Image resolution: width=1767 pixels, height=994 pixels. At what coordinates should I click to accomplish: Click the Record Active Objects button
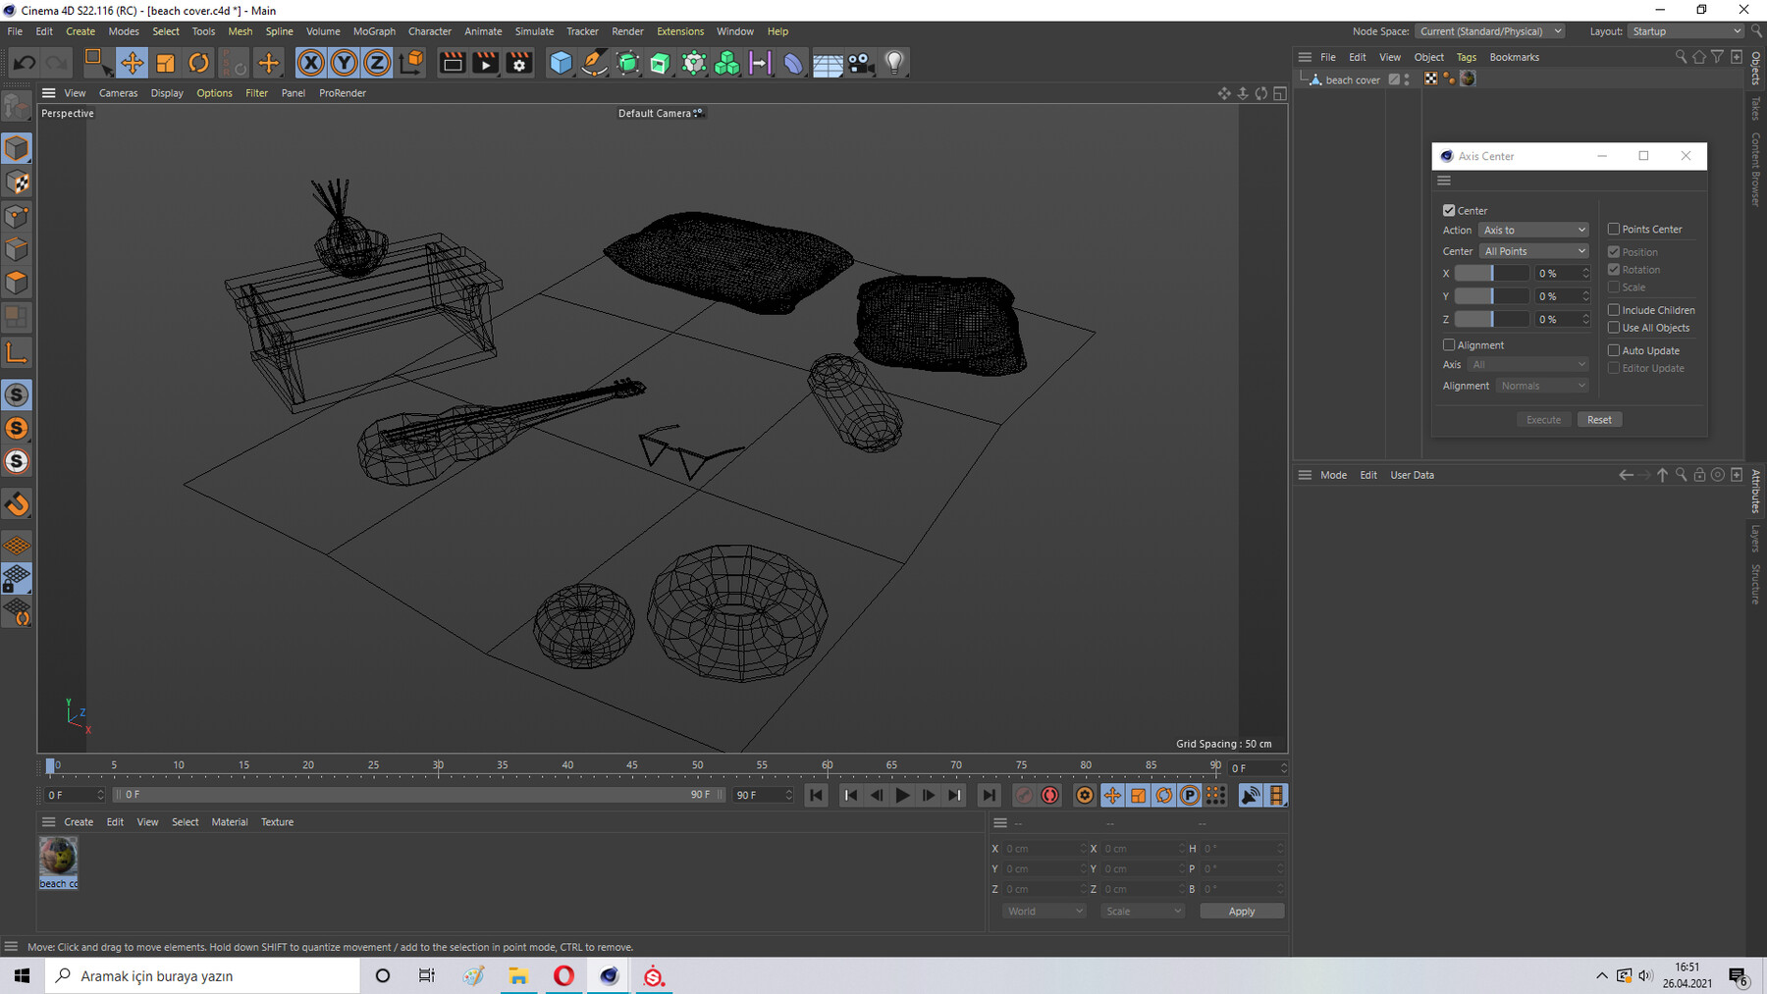(x=1024, y=796)
